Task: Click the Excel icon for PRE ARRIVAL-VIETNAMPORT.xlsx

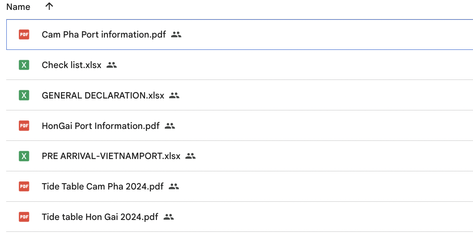Action: (x=24, y=156)
